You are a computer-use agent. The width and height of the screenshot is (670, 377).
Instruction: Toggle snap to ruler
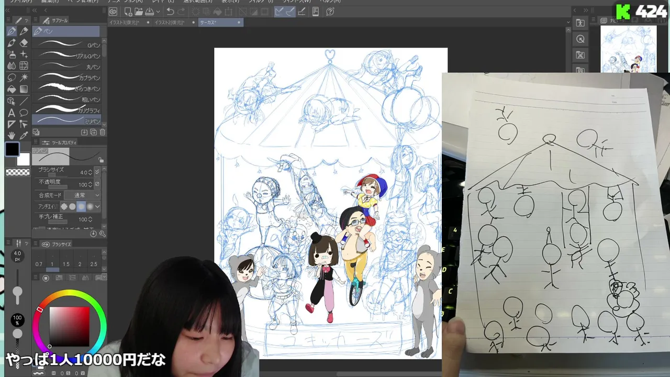pos(280,12)
